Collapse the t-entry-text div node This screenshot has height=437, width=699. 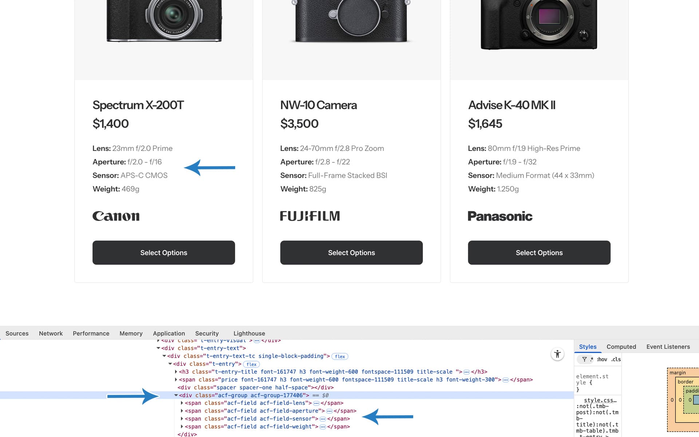(x=158, y=348)
